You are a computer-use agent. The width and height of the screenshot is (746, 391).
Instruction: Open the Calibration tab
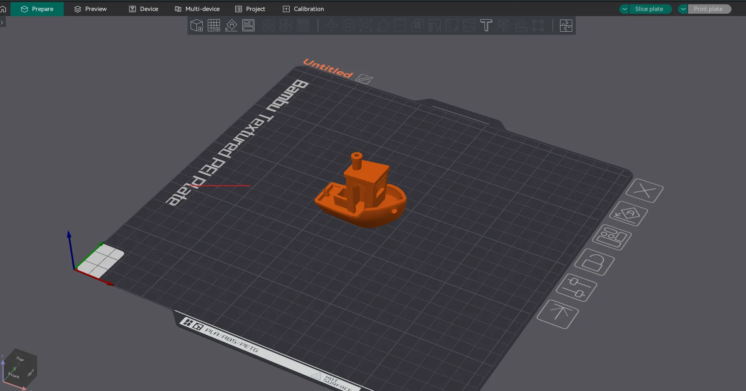[x=303, y=9]
